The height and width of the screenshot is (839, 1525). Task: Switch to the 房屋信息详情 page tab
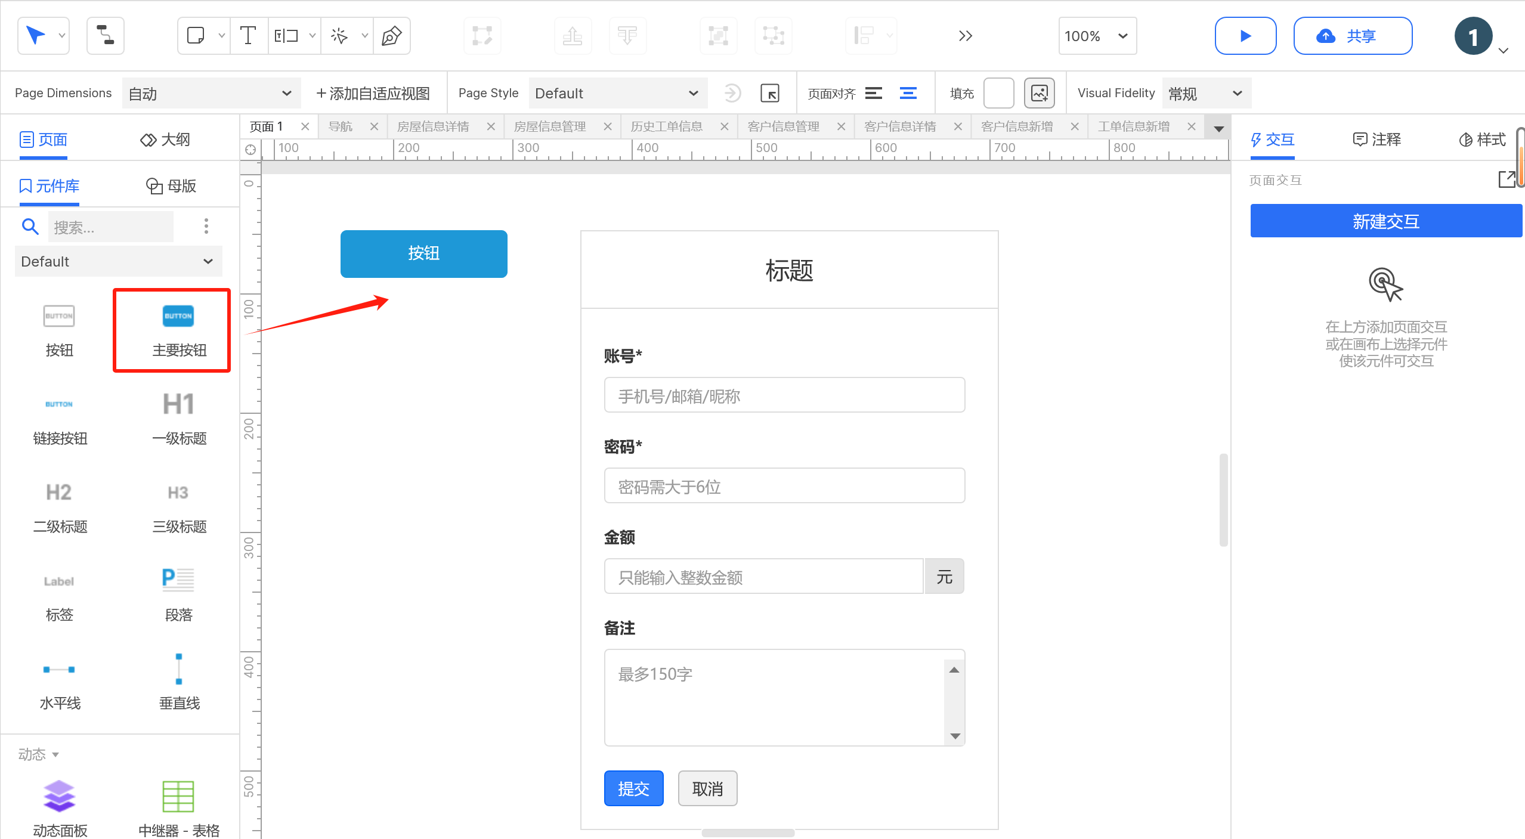tap(433, 126)
